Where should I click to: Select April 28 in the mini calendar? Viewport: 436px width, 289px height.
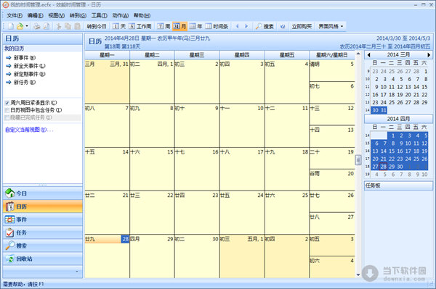click(x=384, y=167)
